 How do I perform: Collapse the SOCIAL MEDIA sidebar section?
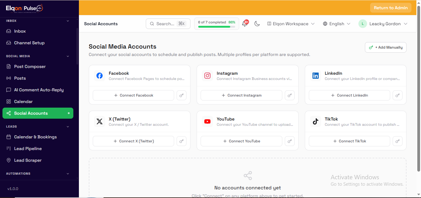[x=68, y=56]
